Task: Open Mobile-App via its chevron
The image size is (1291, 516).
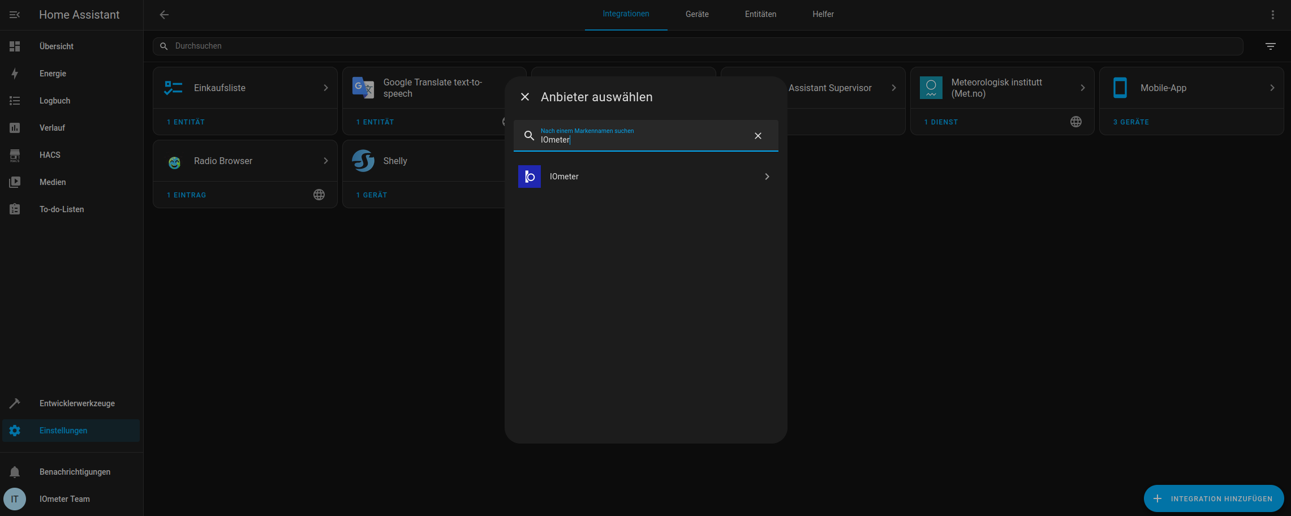Action: coord(1272,88)
